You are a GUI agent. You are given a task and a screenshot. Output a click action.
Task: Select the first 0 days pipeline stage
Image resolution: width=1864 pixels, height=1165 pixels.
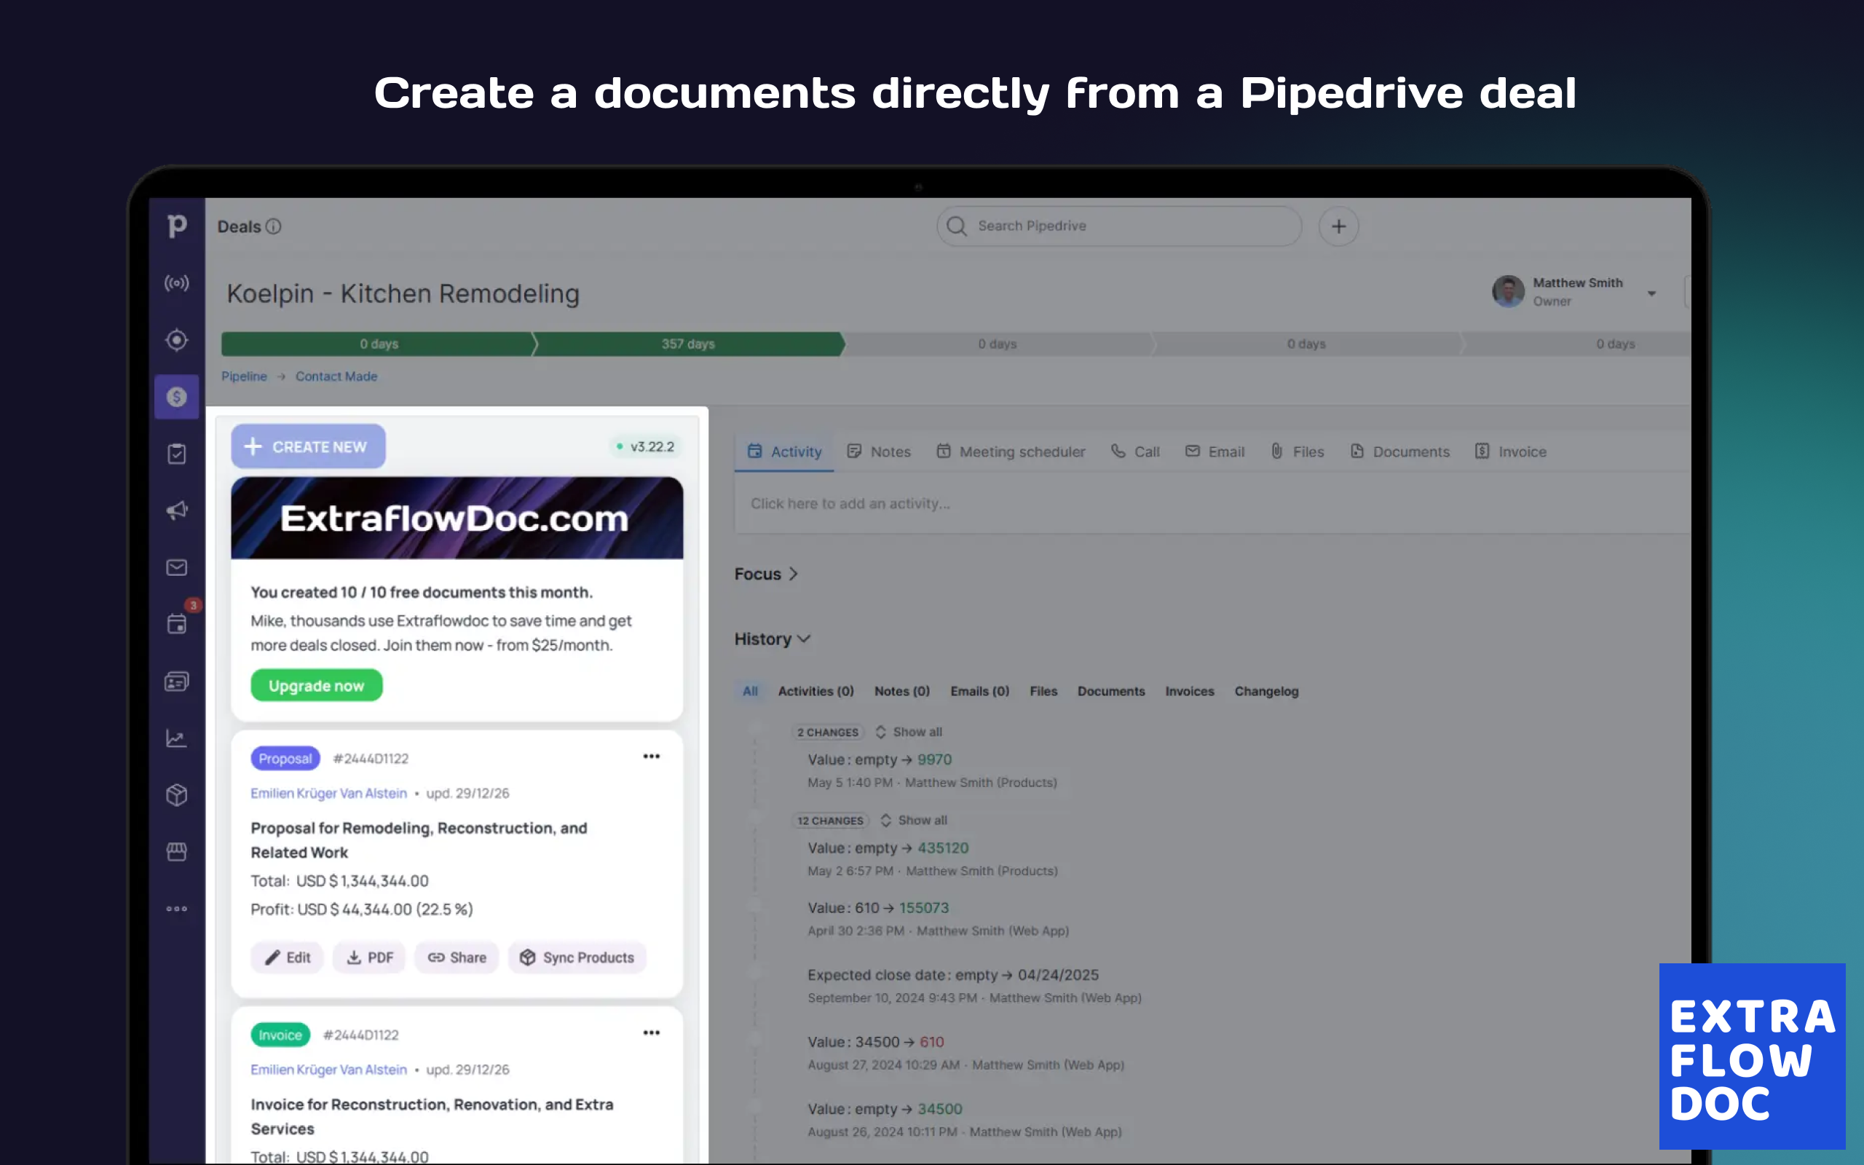tap(378, 344)
